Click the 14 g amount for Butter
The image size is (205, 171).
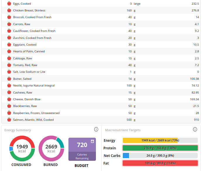click(130, 79)
